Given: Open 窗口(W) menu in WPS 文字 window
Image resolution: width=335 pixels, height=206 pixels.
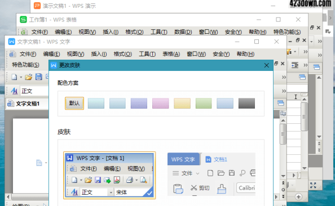Looking at the screenshot, I should tap(196, 54).
